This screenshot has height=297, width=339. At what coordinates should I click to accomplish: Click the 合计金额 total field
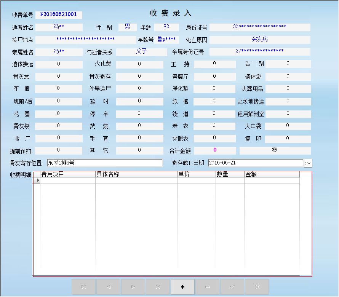(x=215, y=151)
